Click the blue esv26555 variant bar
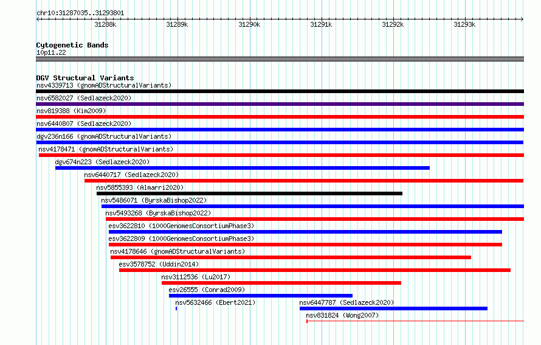Screen dimensions: 541x345 [x=261, y=296]
